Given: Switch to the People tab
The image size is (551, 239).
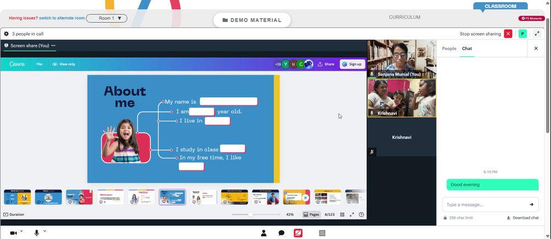Looking at the screenshot, I should click(x=449, y=48).
